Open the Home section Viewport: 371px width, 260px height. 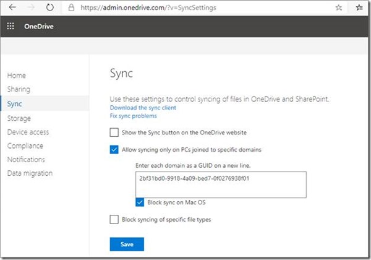point(17,76)
